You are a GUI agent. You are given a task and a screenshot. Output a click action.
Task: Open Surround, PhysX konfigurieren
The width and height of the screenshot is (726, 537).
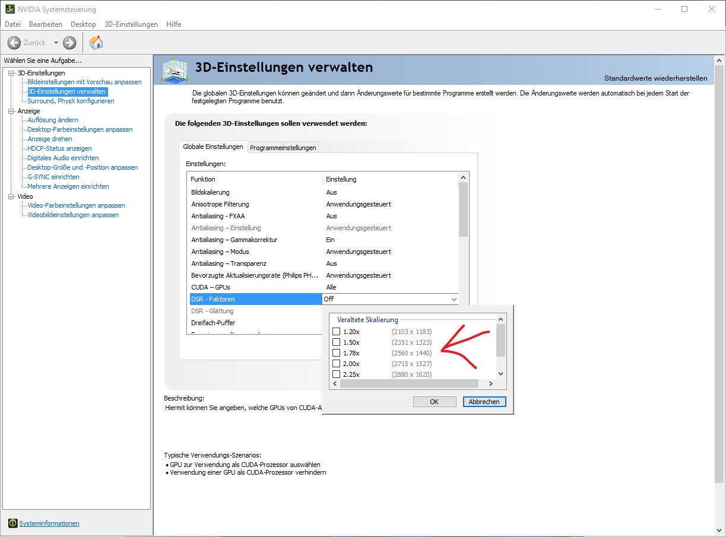point(71,101)
